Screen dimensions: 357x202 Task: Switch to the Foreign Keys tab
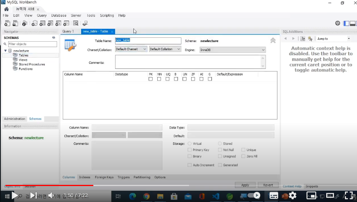(104, 177)
